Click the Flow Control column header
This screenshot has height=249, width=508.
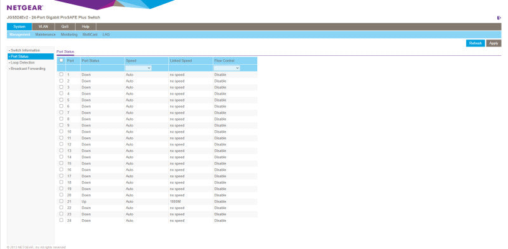[x=224, y=60]
